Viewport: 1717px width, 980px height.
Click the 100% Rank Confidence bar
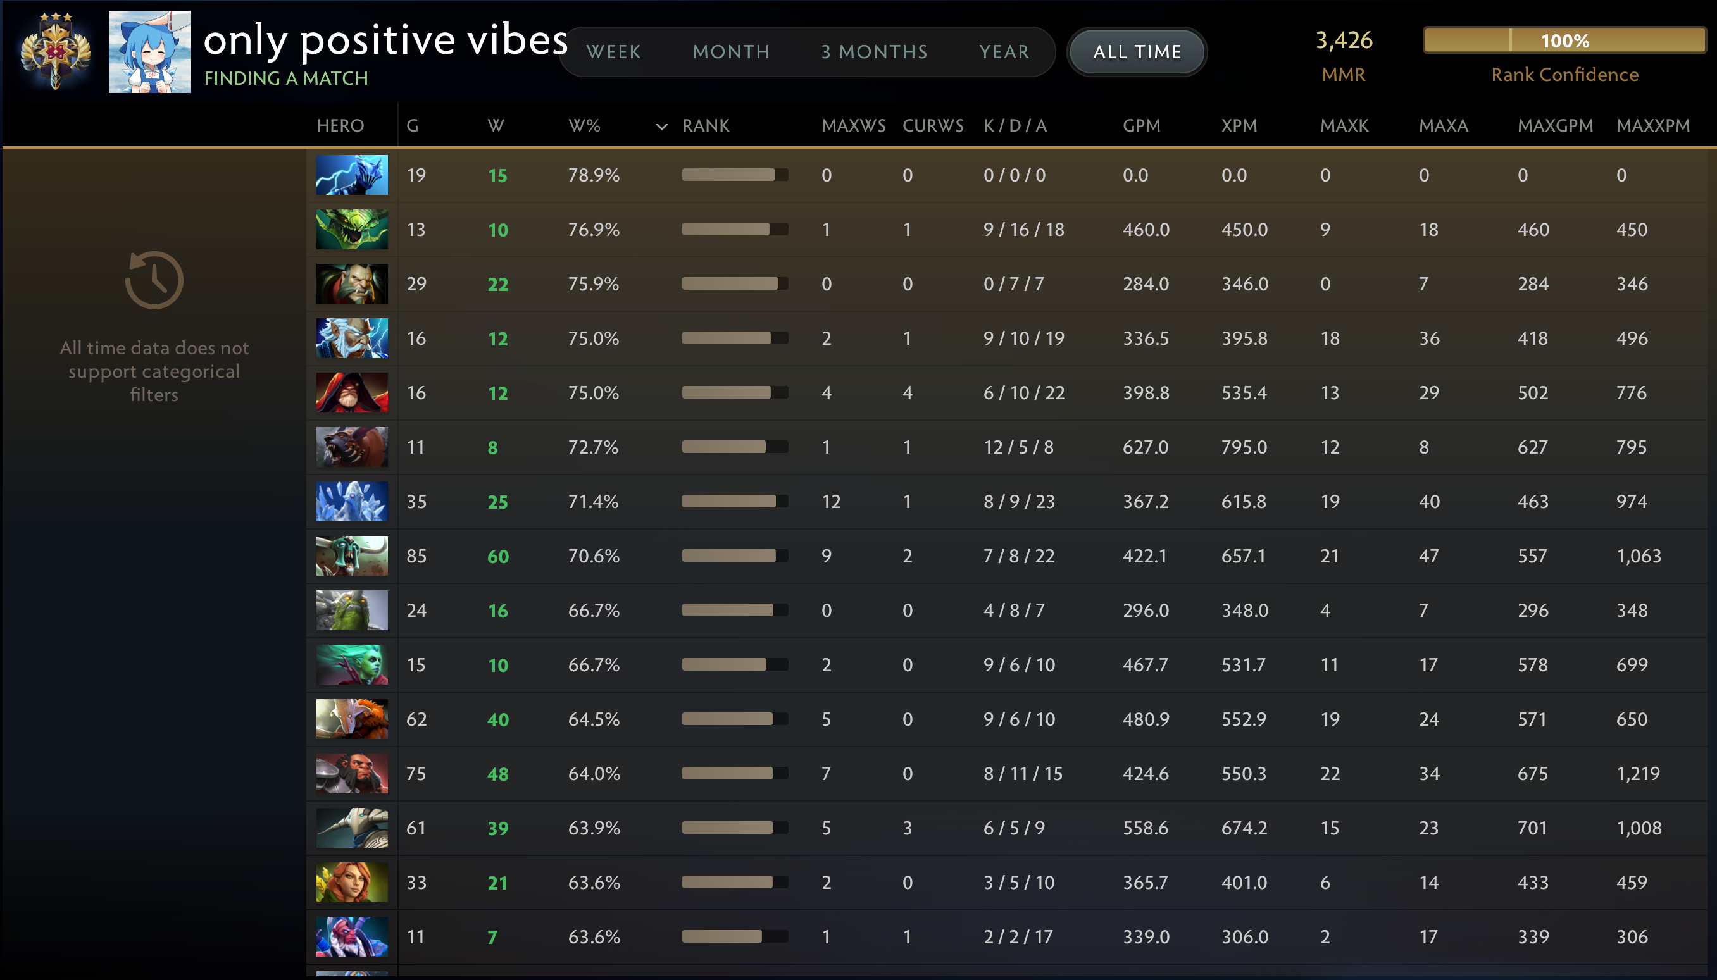tap(1564, 40)
